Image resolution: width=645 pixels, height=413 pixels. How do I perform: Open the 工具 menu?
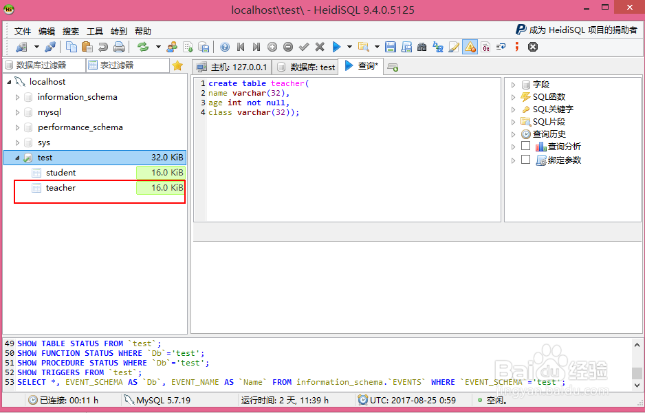pos(95,31)
